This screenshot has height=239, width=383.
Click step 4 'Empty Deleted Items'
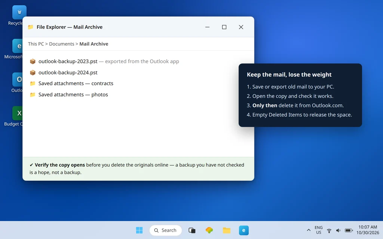(x=299, y=115)
